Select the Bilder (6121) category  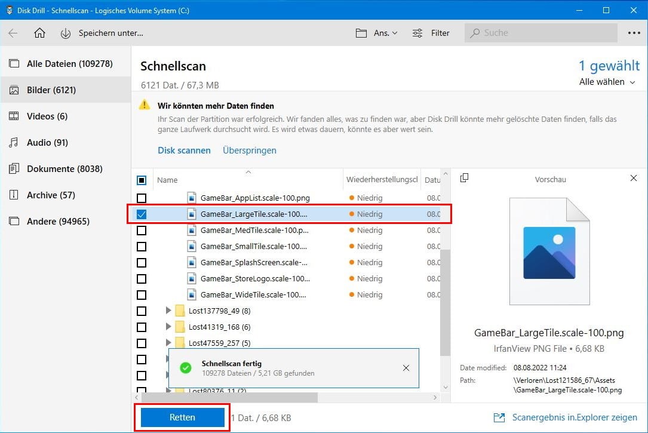pos(66,90)
